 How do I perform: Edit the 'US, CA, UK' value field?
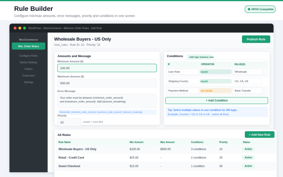(x=248, y=81)
